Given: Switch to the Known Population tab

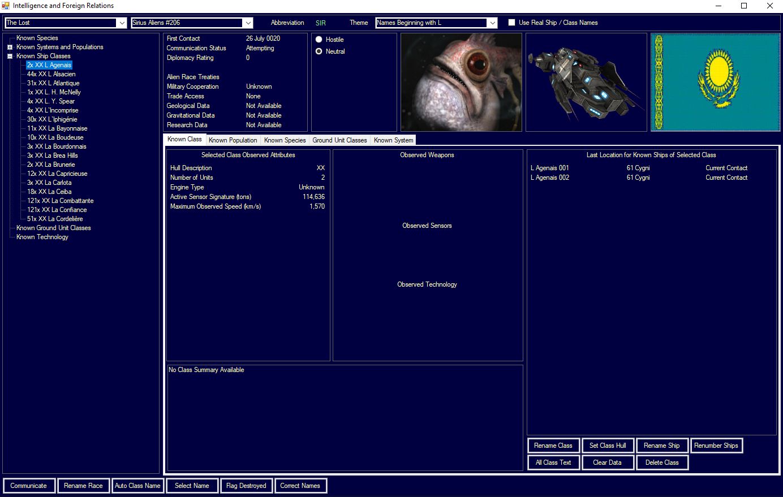Looking at the screenshot, I should (233, 140).
